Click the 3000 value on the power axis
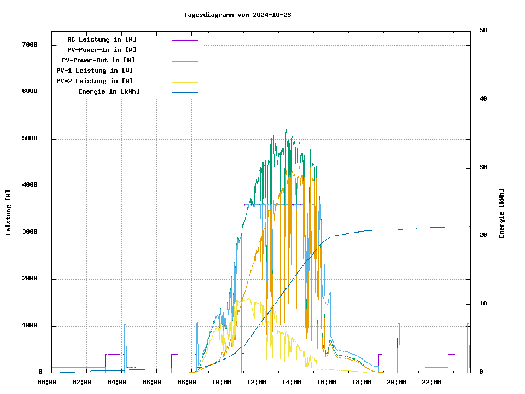The width and height of the screenshot is (525, 394). pos(30,232)
